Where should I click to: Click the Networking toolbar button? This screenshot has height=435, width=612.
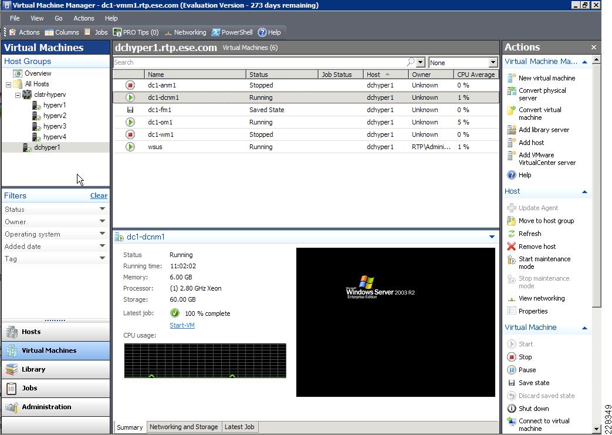pos(185,32)
